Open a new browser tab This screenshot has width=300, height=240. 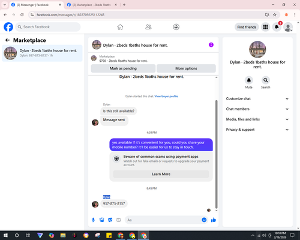point(124,5)
